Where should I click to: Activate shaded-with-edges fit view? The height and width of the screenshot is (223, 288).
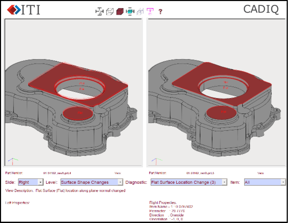[x=130, y=11]
